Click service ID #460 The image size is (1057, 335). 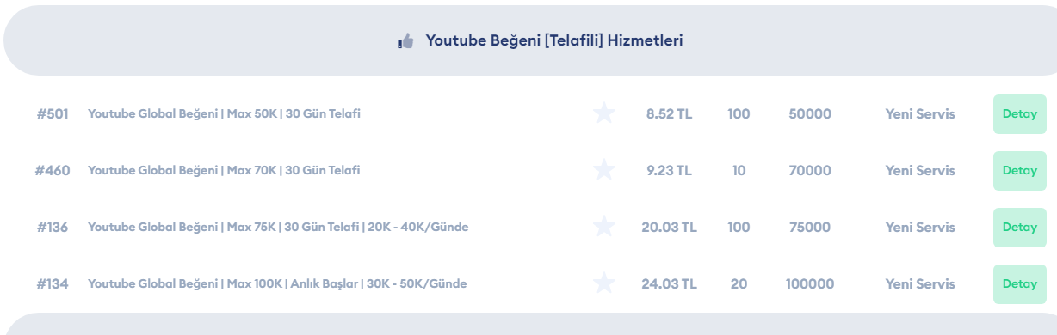[x=52, y=170]
